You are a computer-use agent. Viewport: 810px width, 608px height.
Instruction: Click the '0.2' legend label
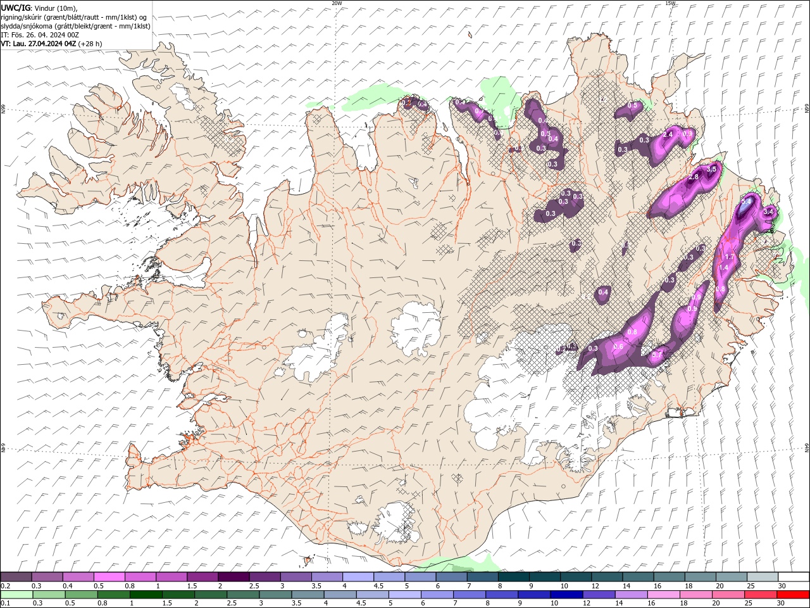(6, 586)
